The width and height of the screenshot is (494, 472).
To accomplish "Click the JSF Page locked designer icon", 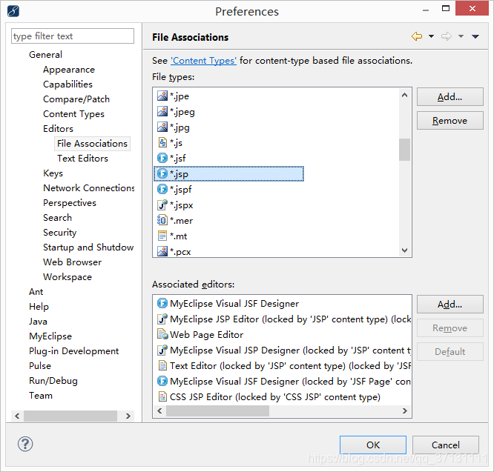I will coord(162,382).
